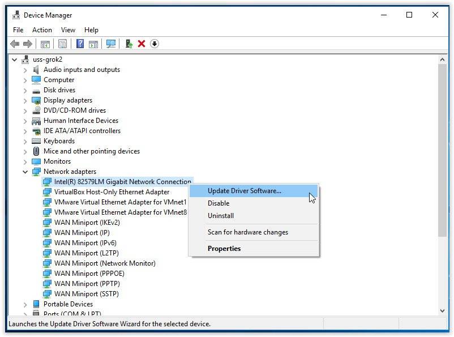Collapse the uss-grok2 root node
This screenshot has width=454, height=337.
(x=14, y=59)
